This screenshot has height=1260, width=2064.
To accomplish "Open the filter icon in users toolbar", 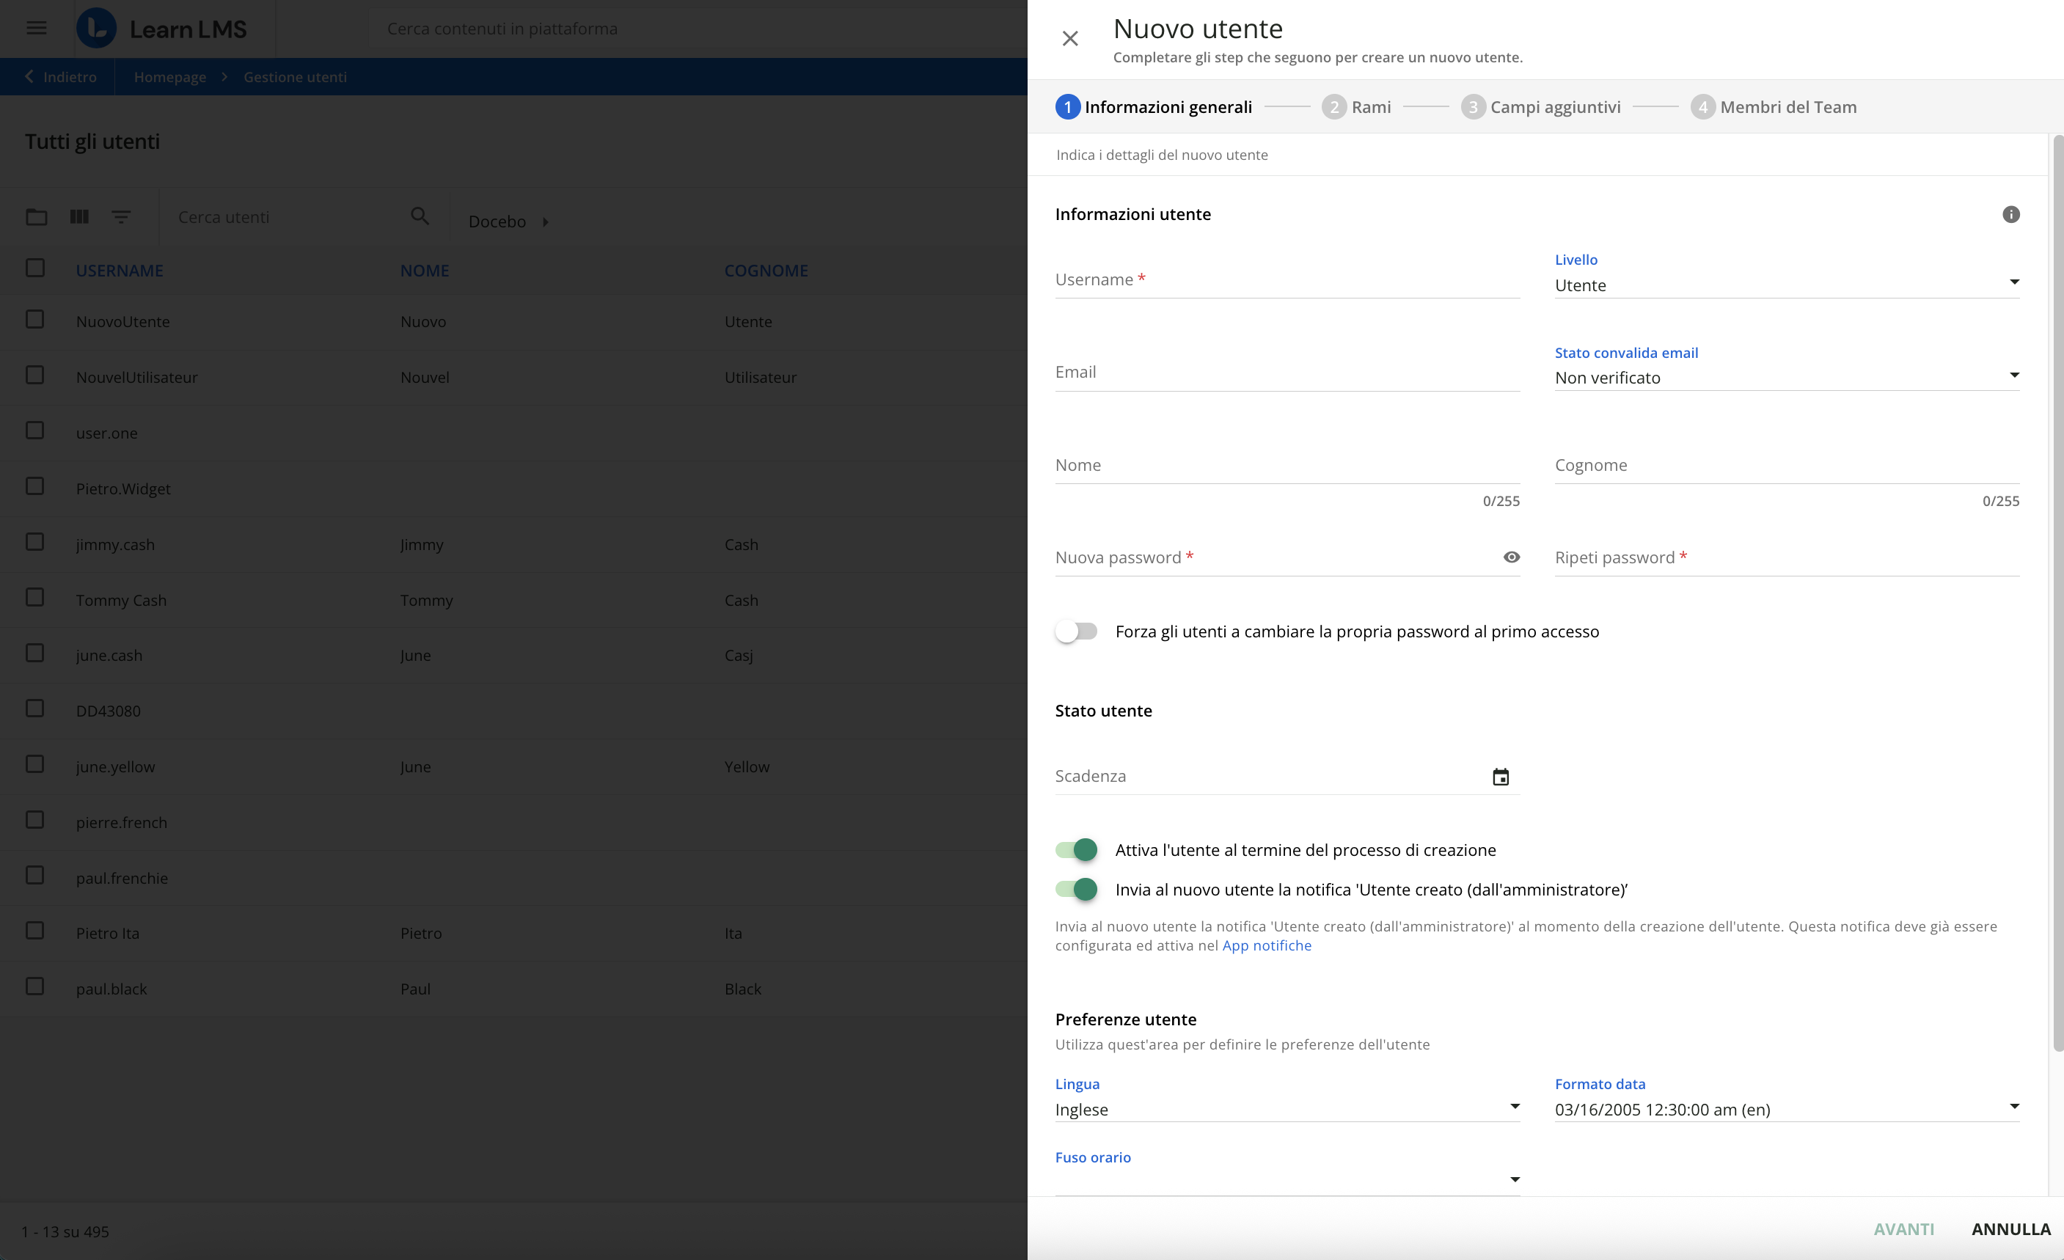I will [x=120, y=217].
